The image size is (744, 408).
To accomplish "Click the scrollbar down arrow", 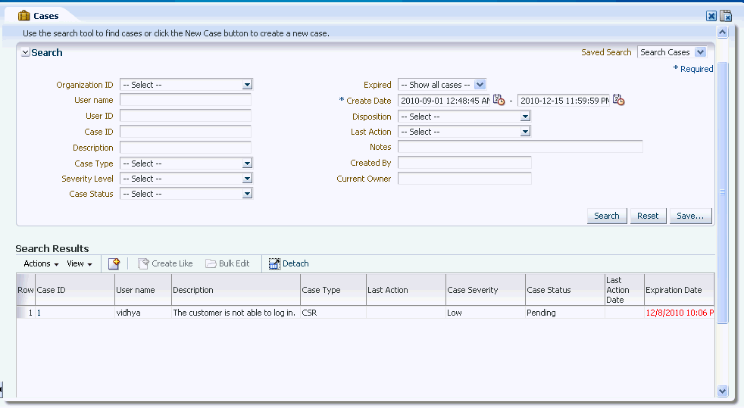I will (x=722, y=391).
